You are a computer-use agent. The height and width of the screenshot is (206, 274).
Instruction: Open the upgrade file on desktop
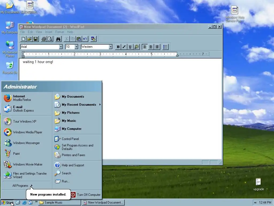point(258,184)
